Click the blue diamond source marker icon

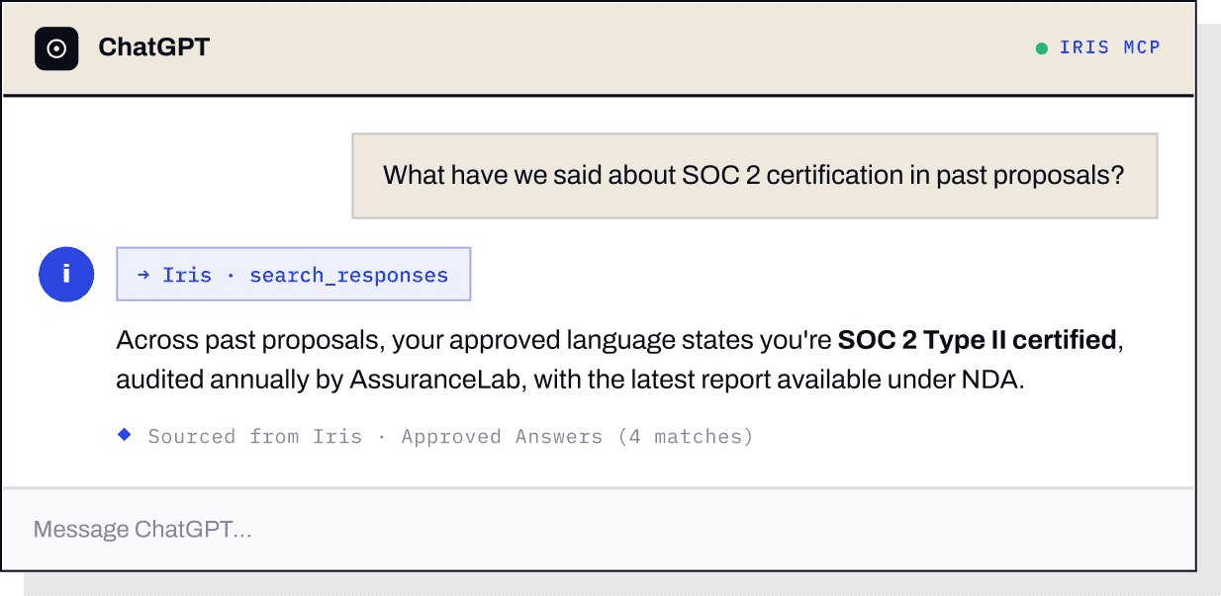pos(125,434)
